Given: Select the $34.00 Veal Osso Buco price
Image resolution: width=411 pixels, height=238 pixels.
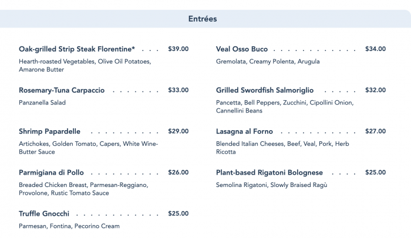Looking at the screenshot, I should (375, 49).
